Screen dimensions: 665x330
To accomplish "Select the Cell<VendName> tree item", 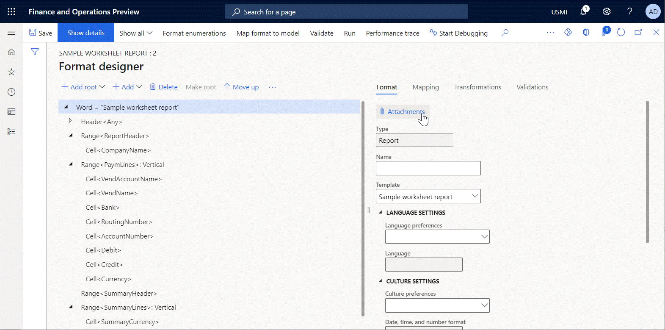I will pyautogui.click(x=111, y=193).
